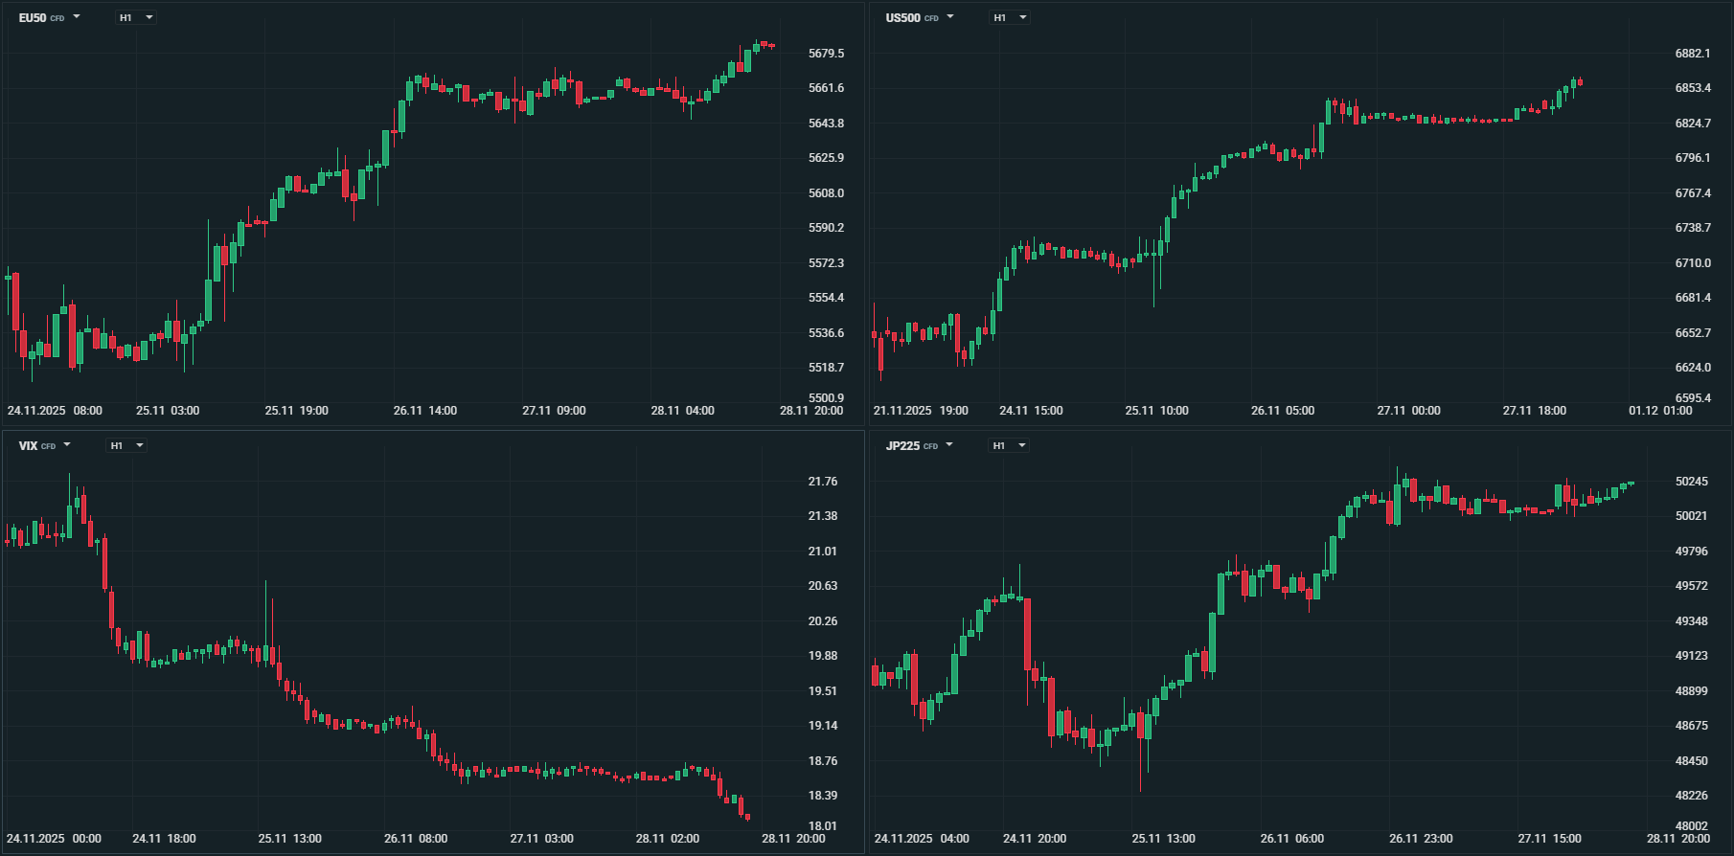Expand the H1 timeframe dropdown on US500 chart
The height and width of the screenshot is (856, 1734).
click(x=1011, y=17)
